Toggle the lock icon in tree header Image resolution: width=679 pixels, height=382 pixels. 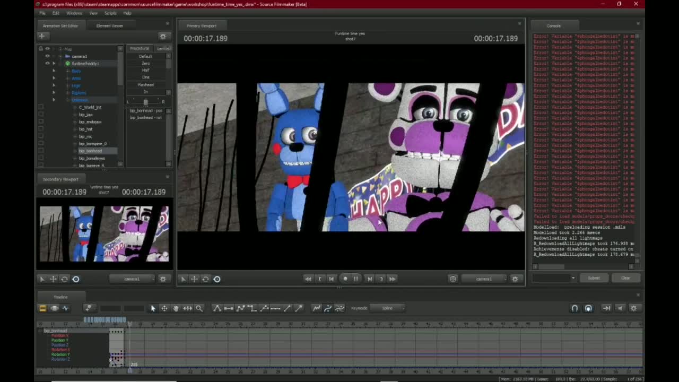40,49
